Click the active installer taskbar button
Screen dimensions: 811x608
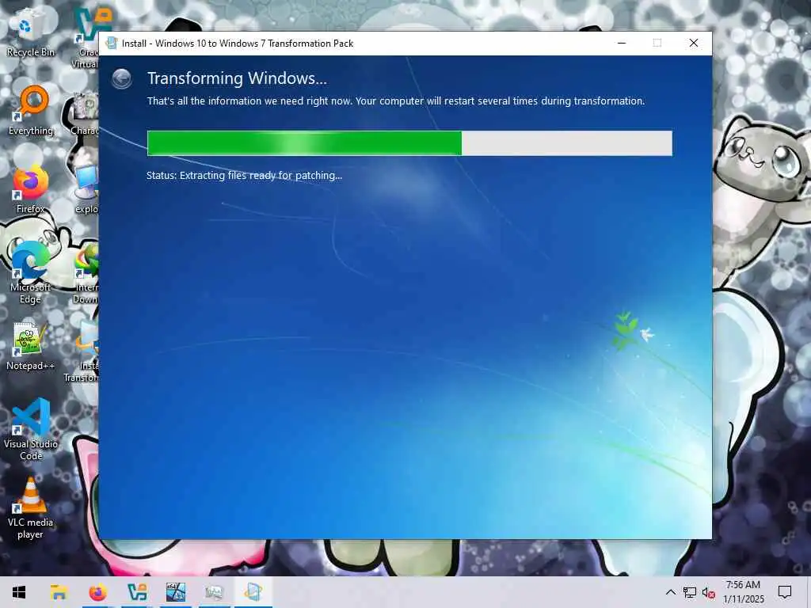[253, 592]
